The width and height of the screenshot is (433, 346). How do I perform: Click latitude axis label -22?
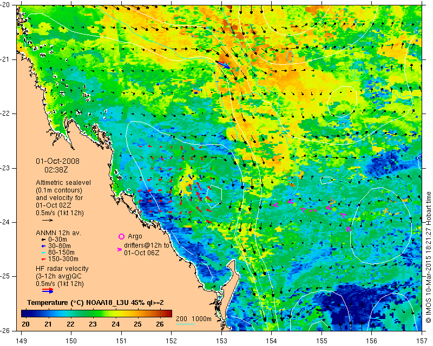(x=5, y=114)
